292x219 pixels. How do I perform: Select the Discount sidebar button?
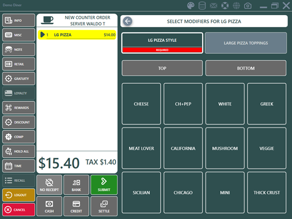click(19, 122)
